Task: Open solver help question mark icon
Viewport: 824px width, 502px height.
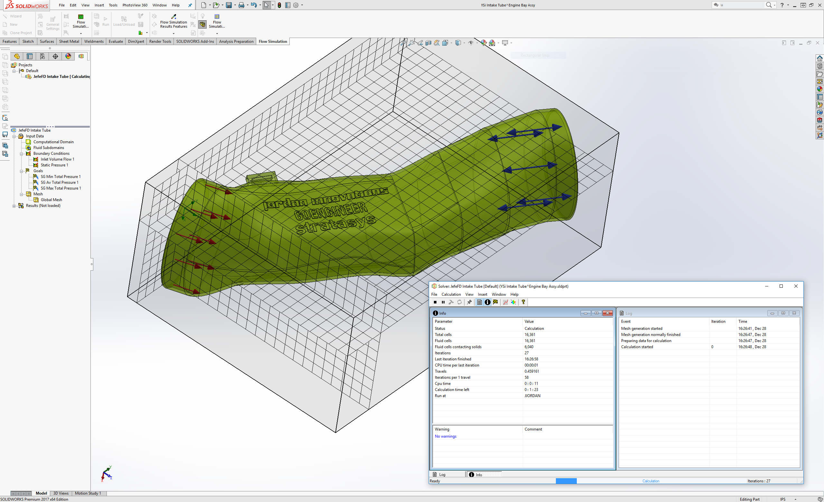Action: [523, 302]
